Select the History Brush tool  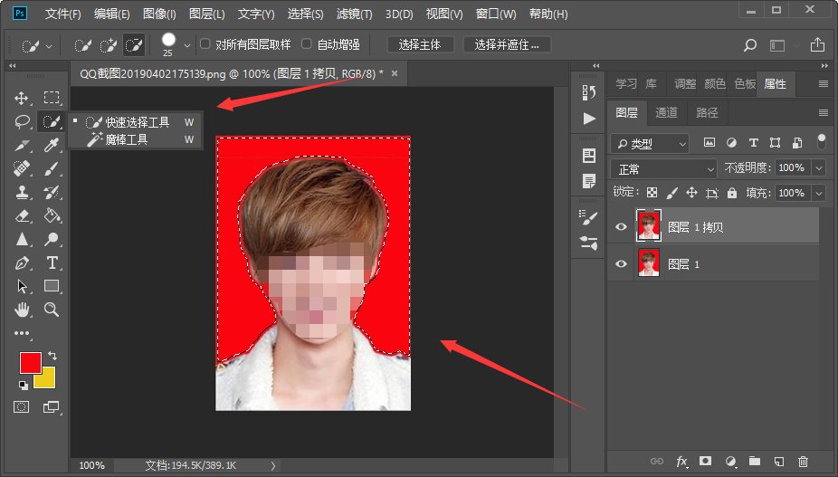point(52,192)
